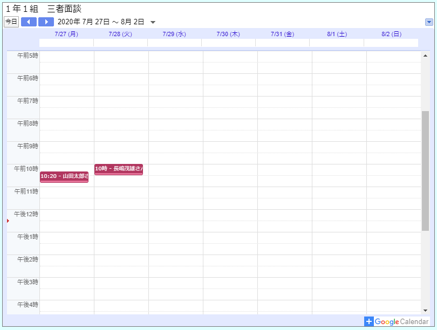437x330 pixels.
Task: Go to the next week with right arrow
Action: [x=46, y=22]
